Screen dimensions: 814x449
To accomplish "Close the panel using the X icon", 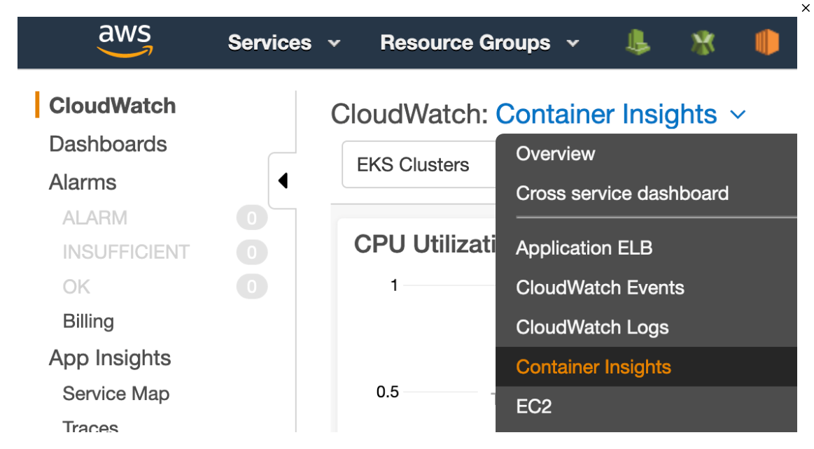I will point(806,8).
